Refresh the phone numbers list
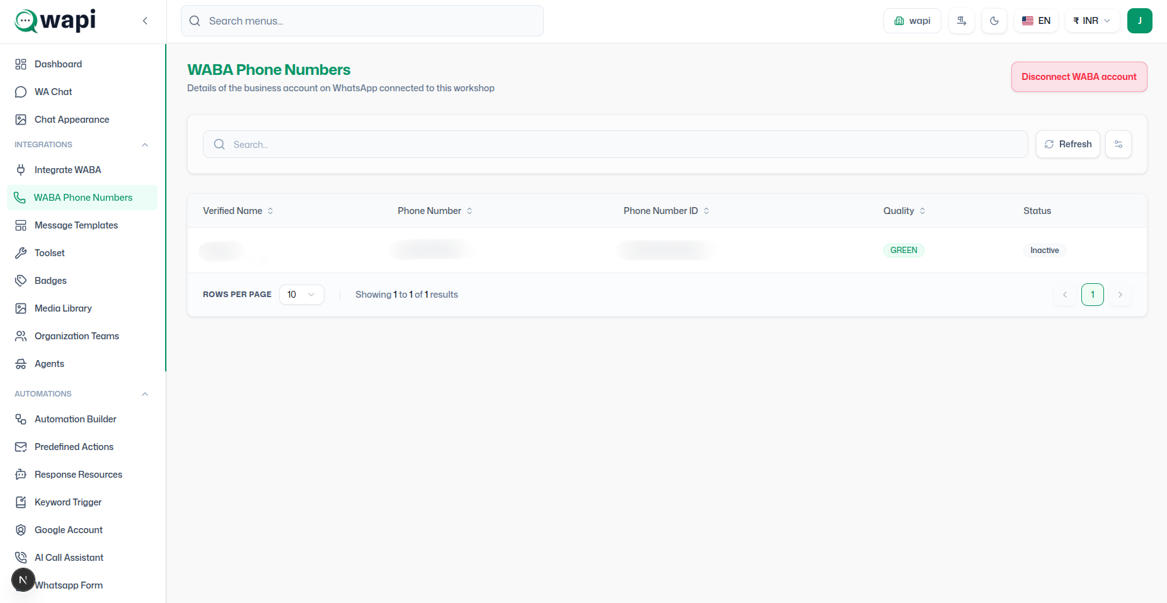This screenshot has width=1167, height=603. coord(1068,144)
